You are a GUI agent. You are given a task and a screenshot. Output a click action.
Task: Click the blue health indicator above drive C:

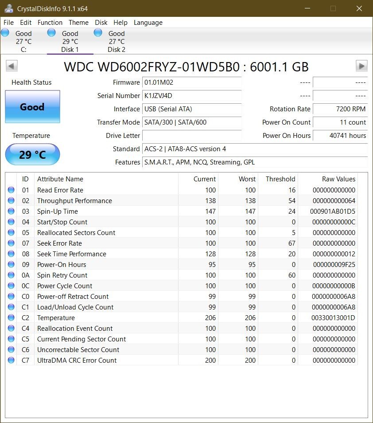point(5,32)
